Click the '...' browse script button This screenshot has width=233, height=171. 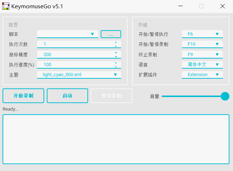(111, 34)
